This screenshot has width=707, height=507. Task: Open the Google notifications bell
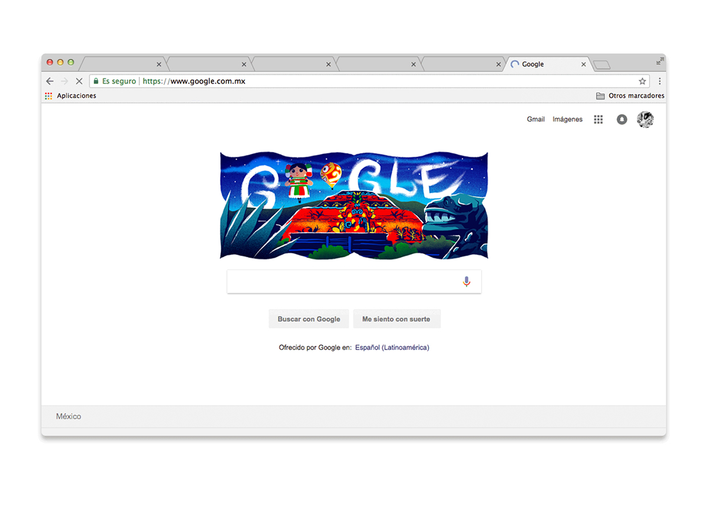[x=622, y=120]
